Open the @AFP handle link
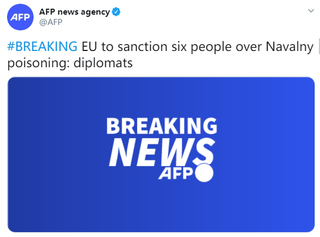This screenshot has height=237, width=320. [50, 22]
